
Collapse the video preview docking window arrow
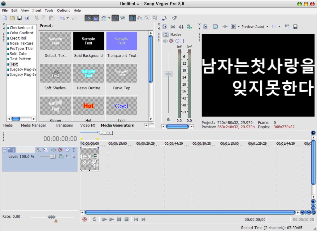[199, 28]
